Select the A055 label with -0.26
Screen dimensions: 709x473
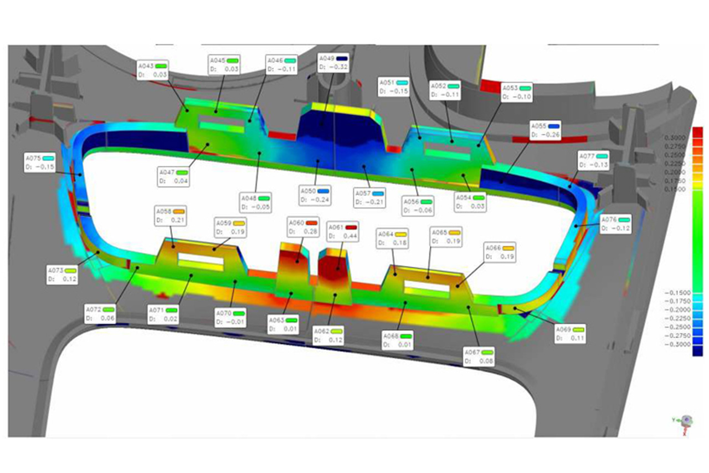click(546, 130)
